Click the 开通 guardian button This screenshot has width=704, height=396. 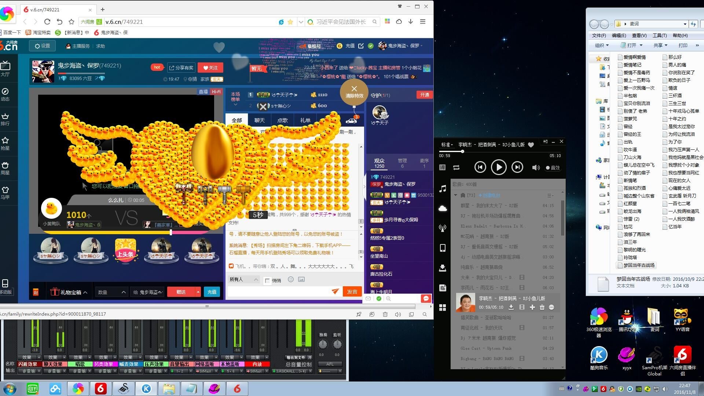tap(425, 95)
